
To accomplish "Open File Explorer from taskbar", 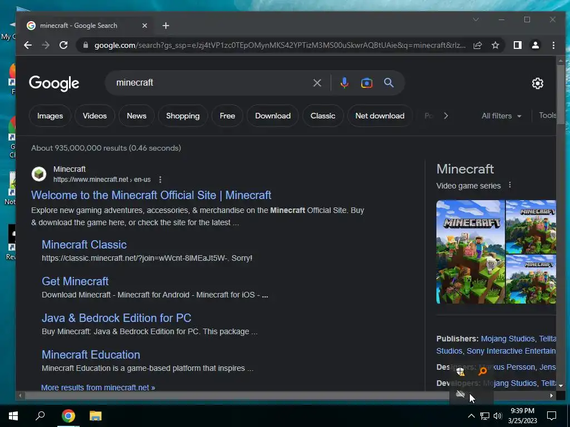I will click(x=96, y=416).
